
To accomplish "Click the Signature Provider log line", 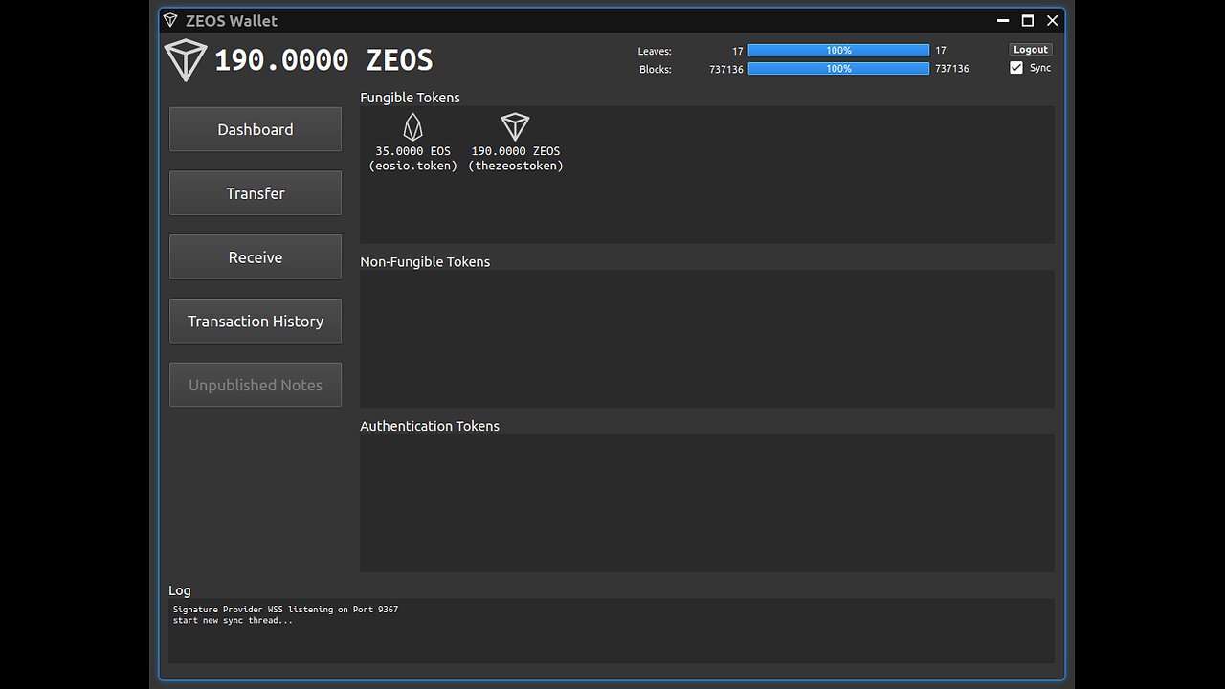I will [x=285, y=610].
